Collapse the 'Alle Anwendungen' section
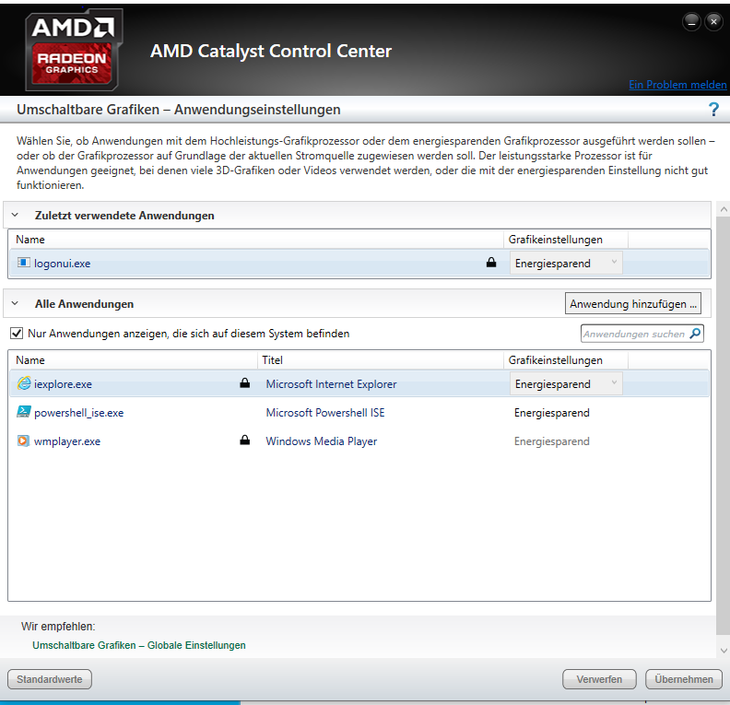Image resolution: width=730 pixels, height=705 pixels. pos(15,303)
